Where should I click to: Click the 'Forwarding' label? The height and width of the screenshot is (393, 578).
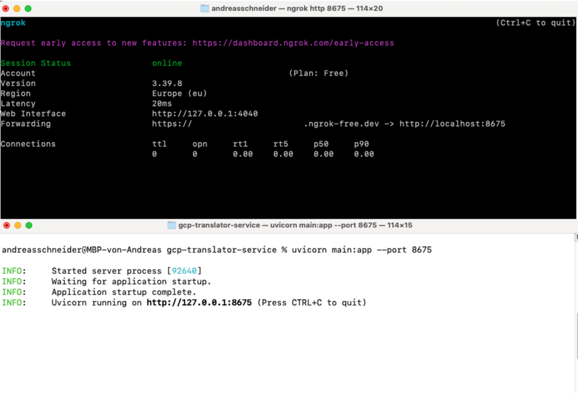click(25, 124)
